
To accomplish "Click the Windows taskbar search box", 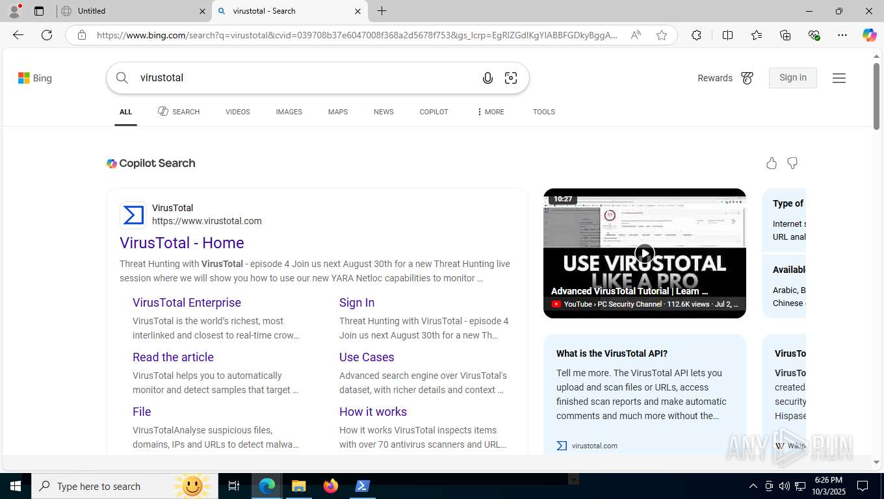I will pos(125,486).
